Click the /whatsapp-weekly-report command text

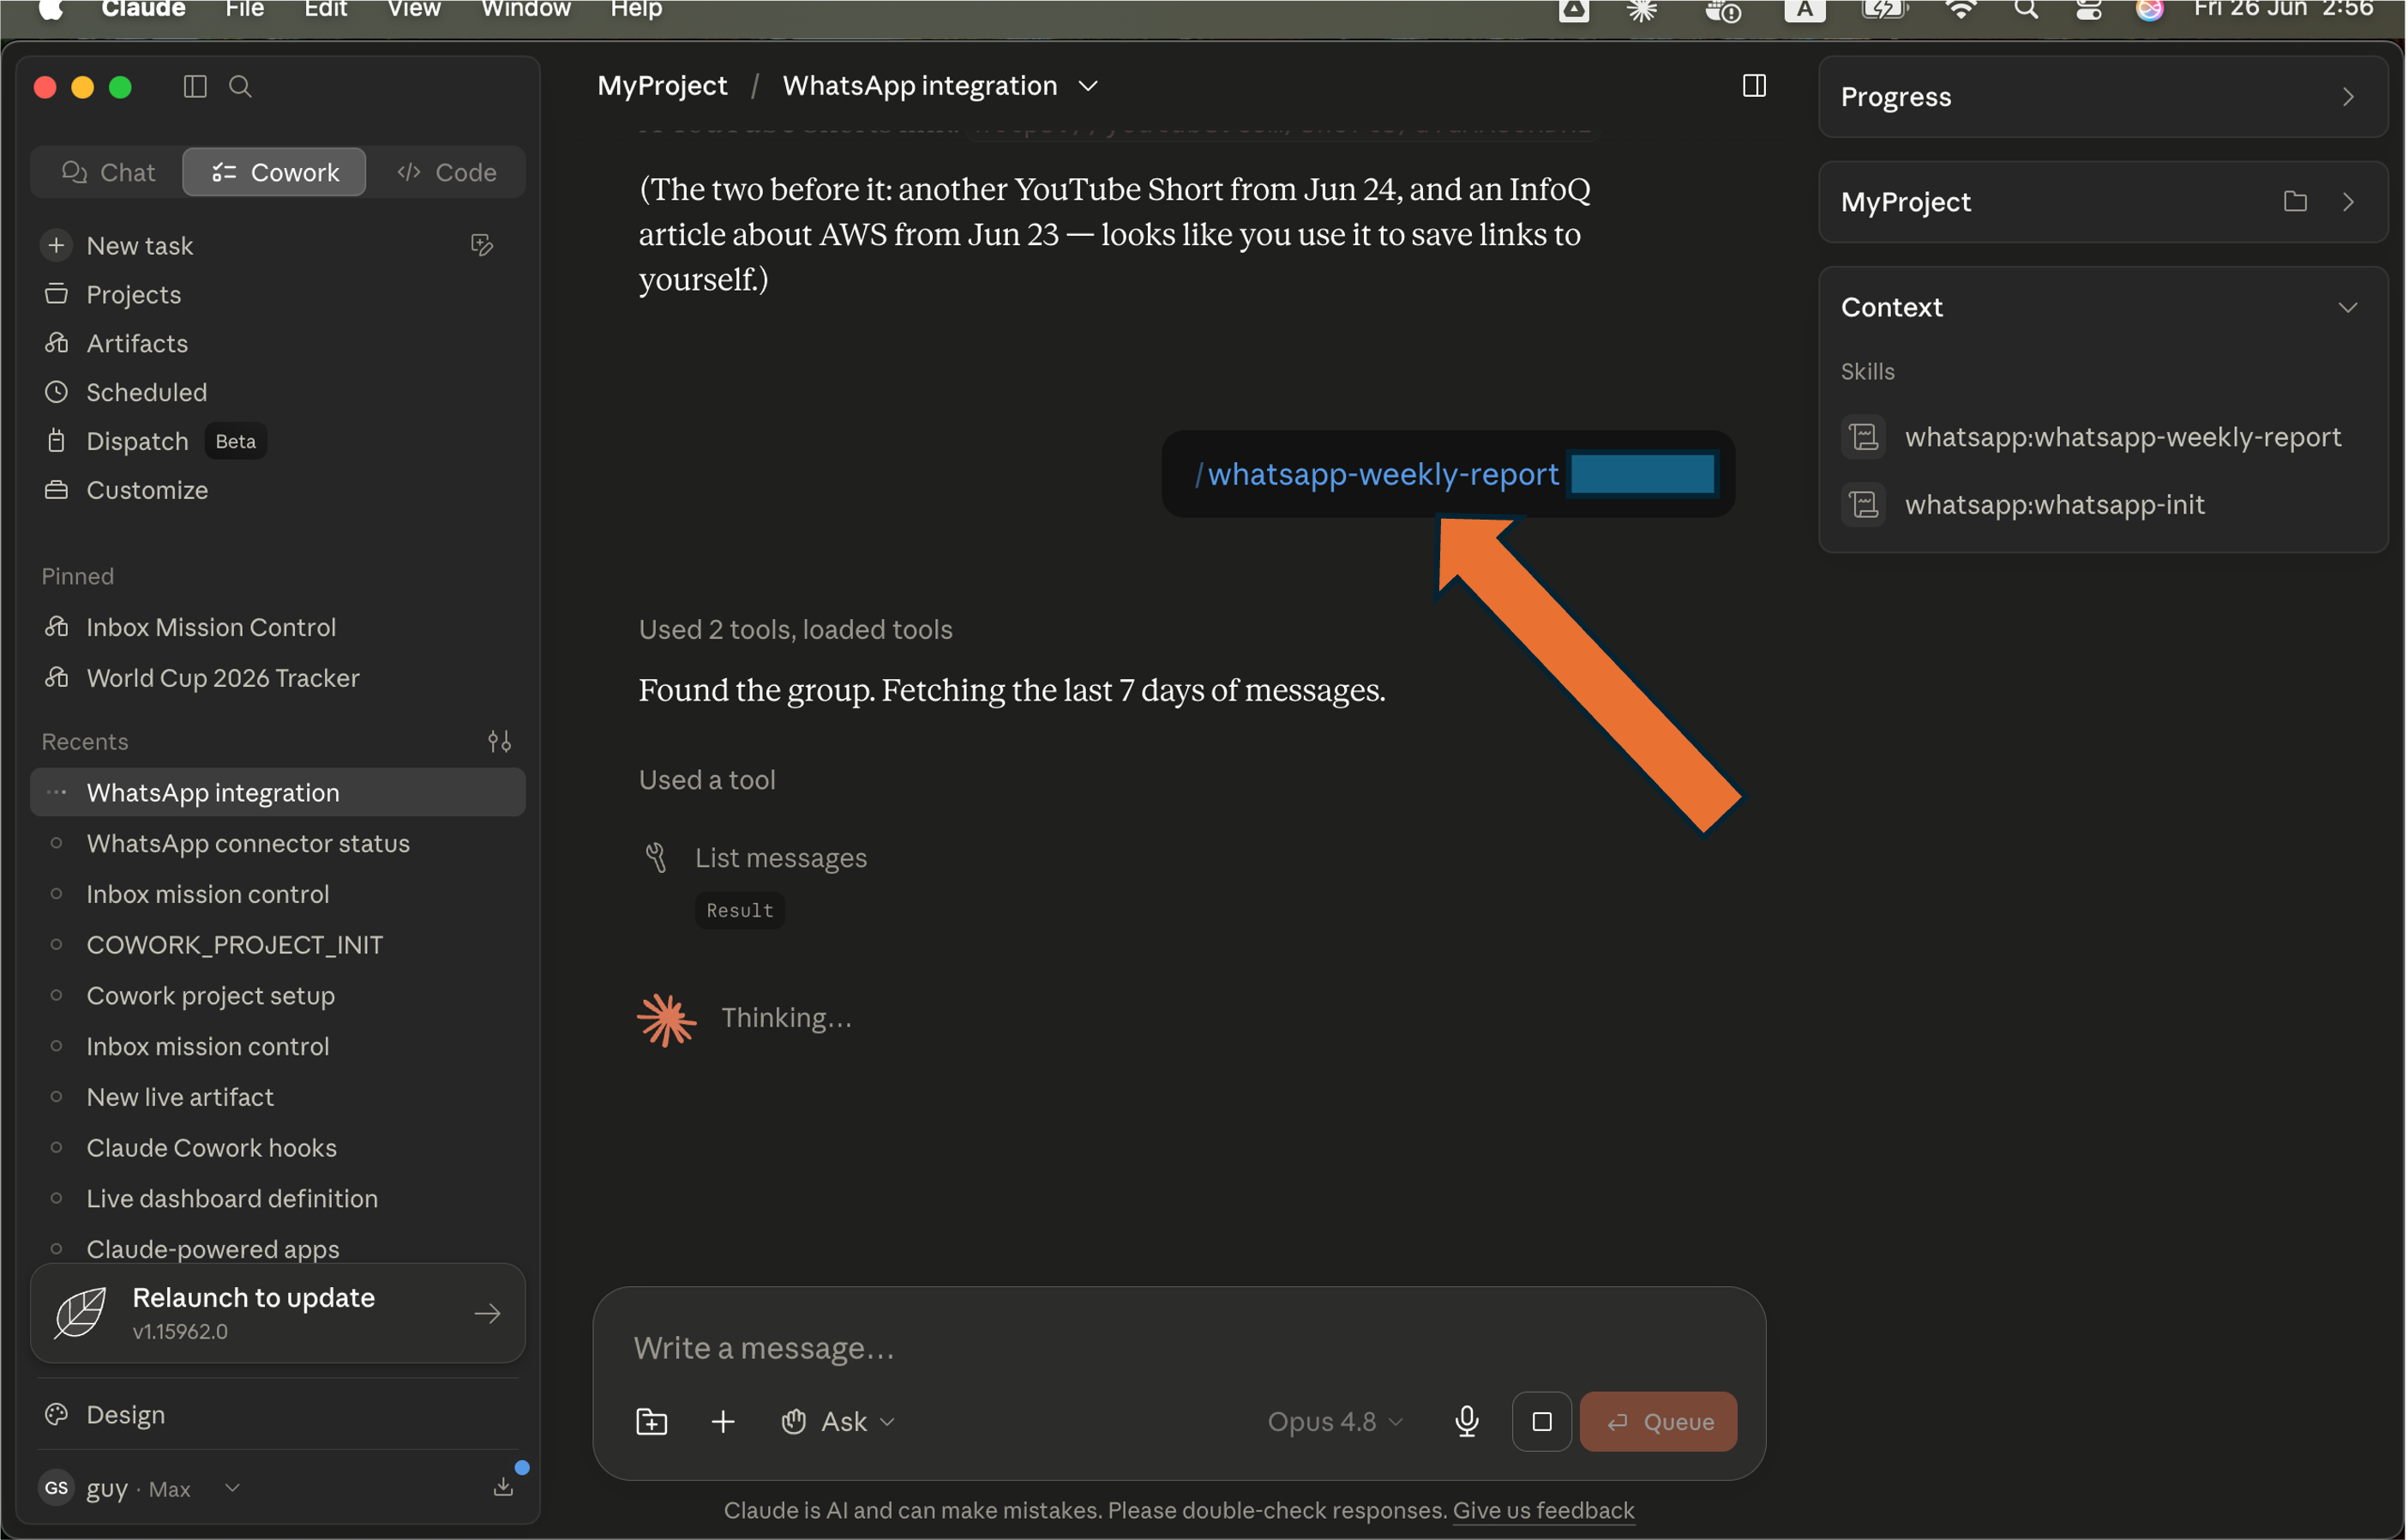[1377, 474]
